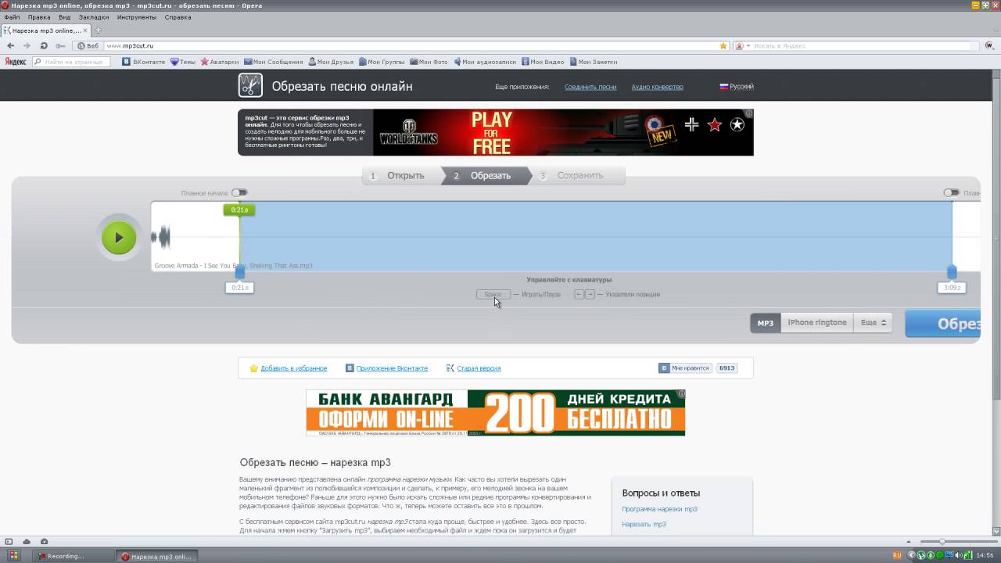Open a new browser tab
Viewport: 1001px width, 563px height.
(x=98, y=30)
